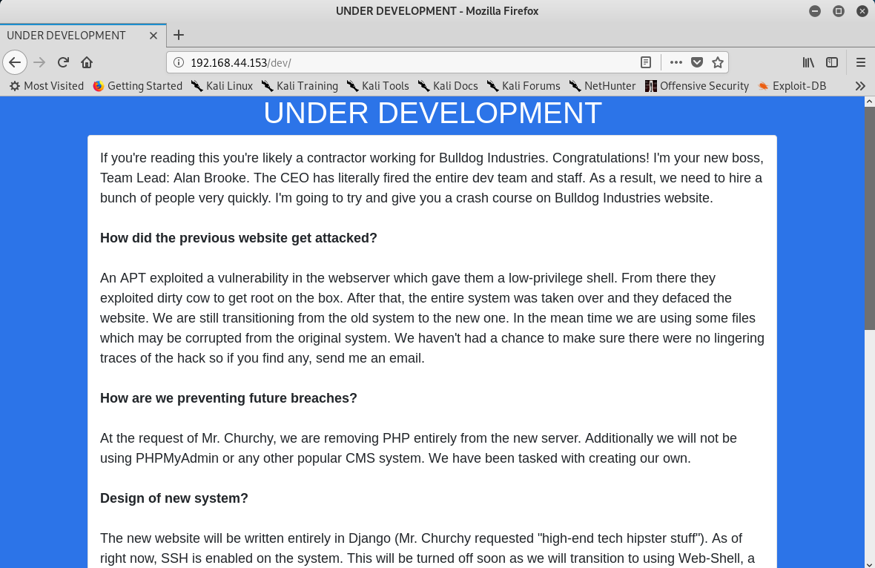
Task: Open Kali Tools bookmark
Action: coord(377,86)
